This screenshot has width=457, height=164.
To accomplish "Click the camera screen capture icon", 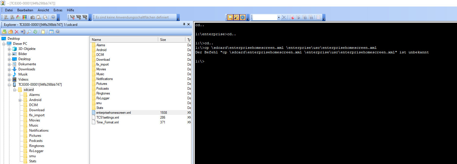I will point(33,17).
